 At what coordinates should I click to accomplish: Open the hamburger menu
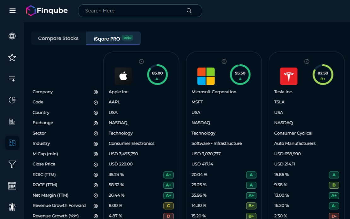click(x=13, y=10)
